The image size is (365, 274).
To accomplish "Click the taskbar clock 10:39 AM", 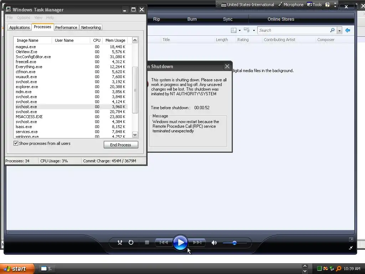I will coord(352,269).
